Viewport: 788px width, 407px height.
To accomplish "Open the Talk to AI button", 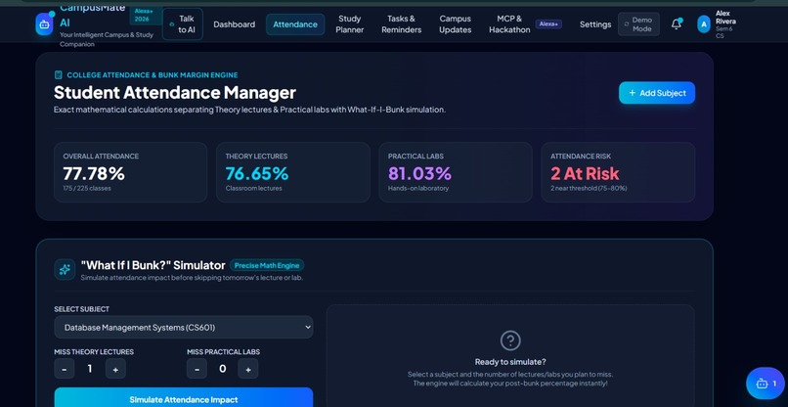I will [x=183, y=24].
